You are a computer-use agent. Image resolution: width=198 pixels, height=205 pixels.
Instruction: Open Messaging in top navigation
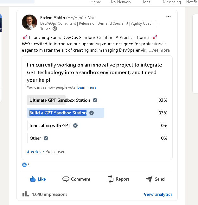click(172, 2)
